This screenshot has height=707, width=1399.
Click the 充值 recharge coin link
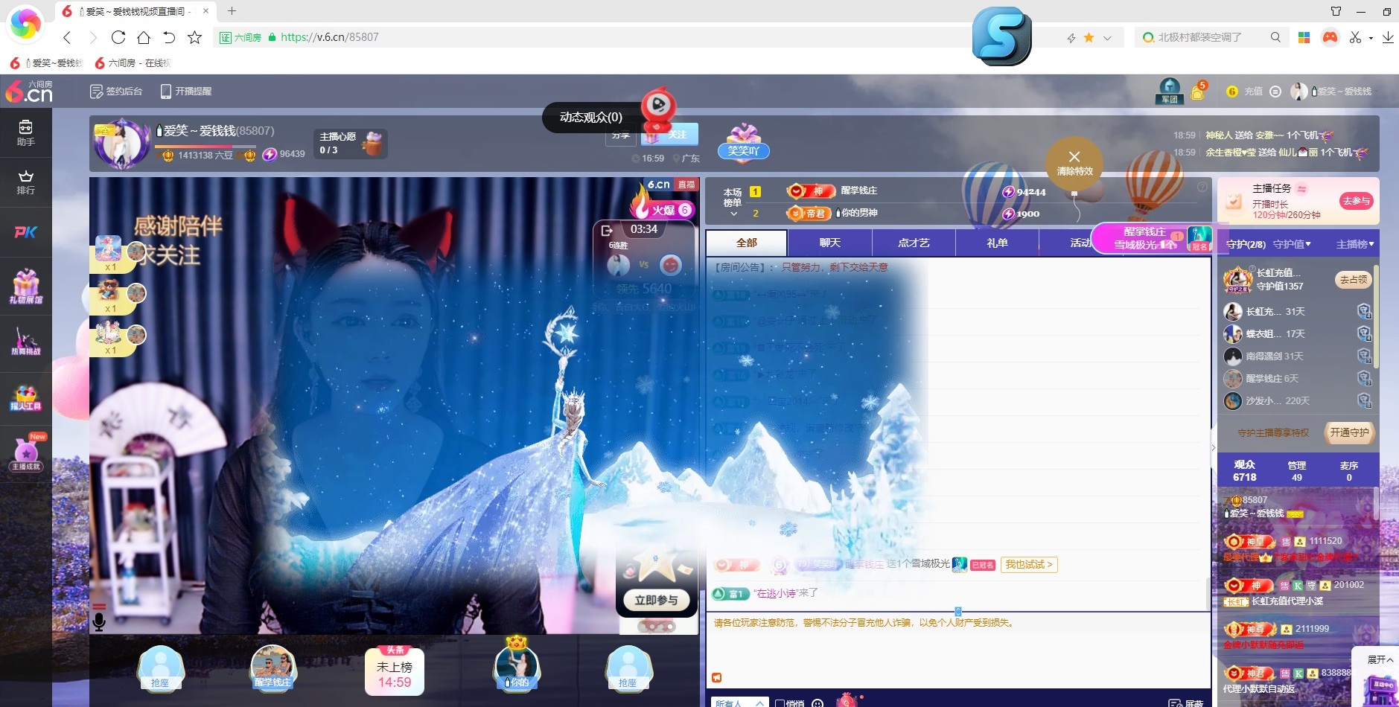(1245, 92)
